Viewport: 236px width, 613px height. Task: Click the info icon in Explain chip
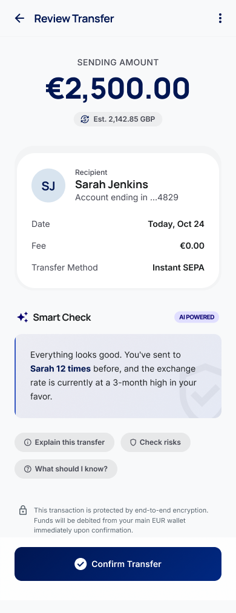click(27, 442)
